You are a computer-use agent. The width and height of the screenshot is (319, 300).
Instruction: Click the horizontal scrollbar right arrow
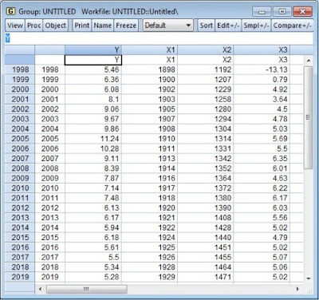(x=297, y=289)
